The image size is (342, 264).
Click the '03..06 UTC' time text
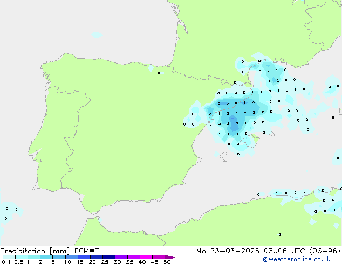tap(284, 251)
